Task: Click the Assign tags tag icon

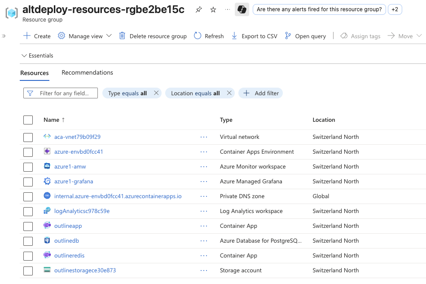Action: click(x=344, y=36)
